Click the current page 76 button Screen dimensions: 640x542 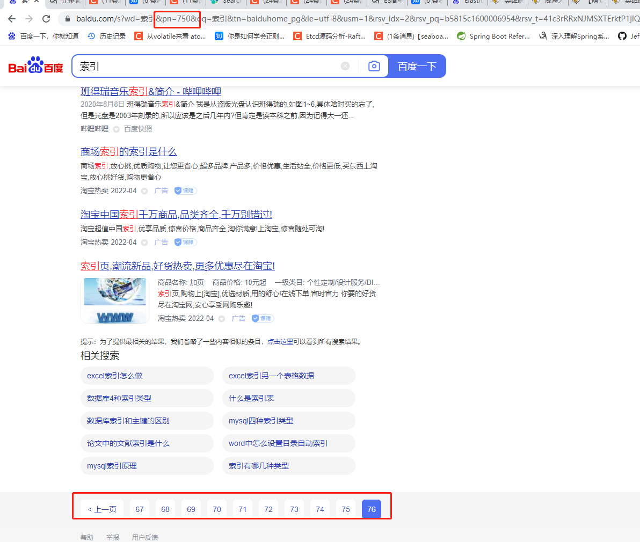[372, 509]
